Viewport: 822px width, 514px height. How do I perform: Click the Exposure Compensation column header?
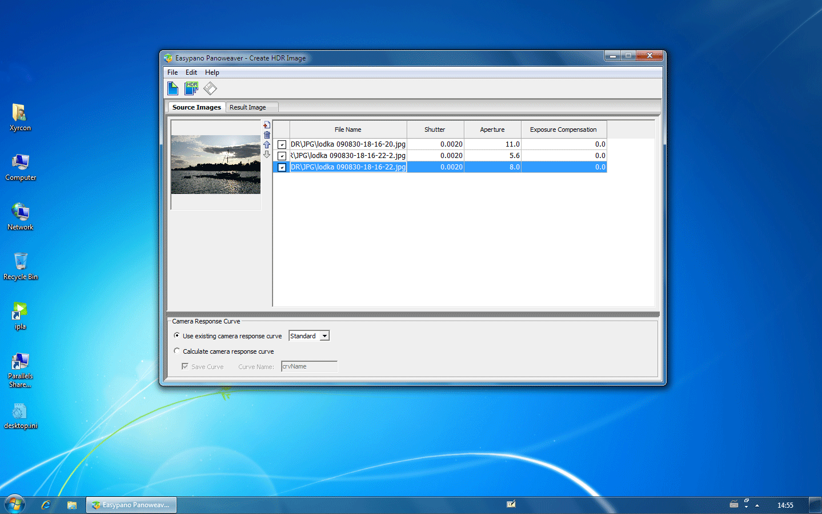(564, 129)
